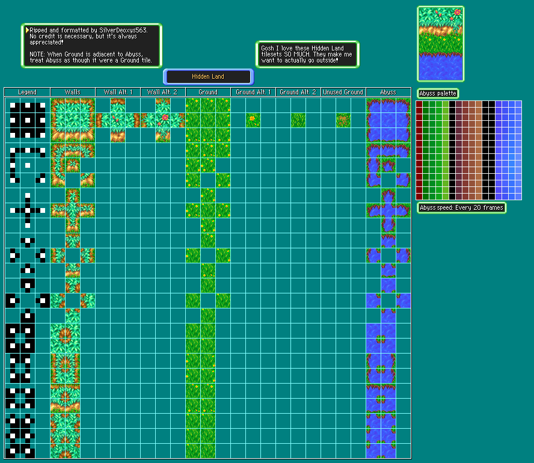Click the center leafy tile of Wall Alt. 1 cross
The image size is (534, 463).
tap(118, 120)
